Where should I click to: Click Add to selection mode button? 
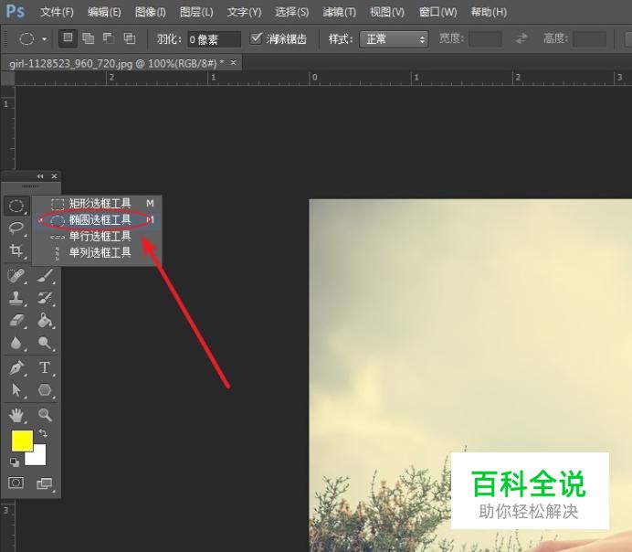(x=88, y=38)
